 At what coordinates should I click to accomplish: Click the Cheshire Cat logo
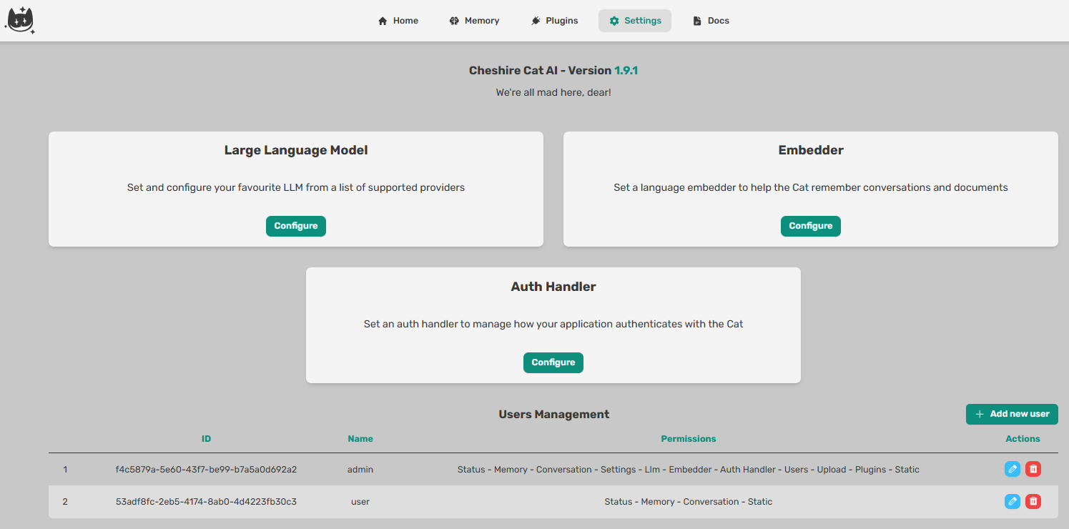click(20, 20)
